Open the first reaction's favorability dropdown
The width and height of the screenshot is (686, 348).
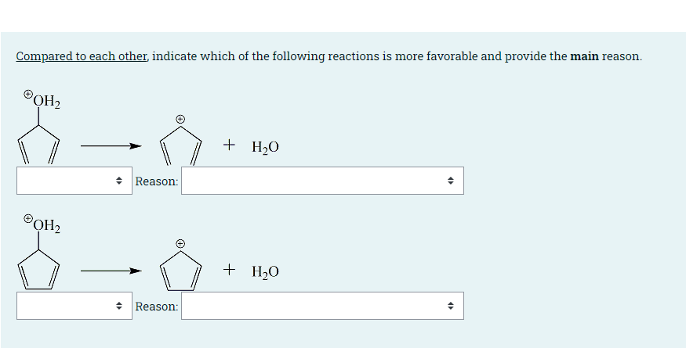click(74, 181)
